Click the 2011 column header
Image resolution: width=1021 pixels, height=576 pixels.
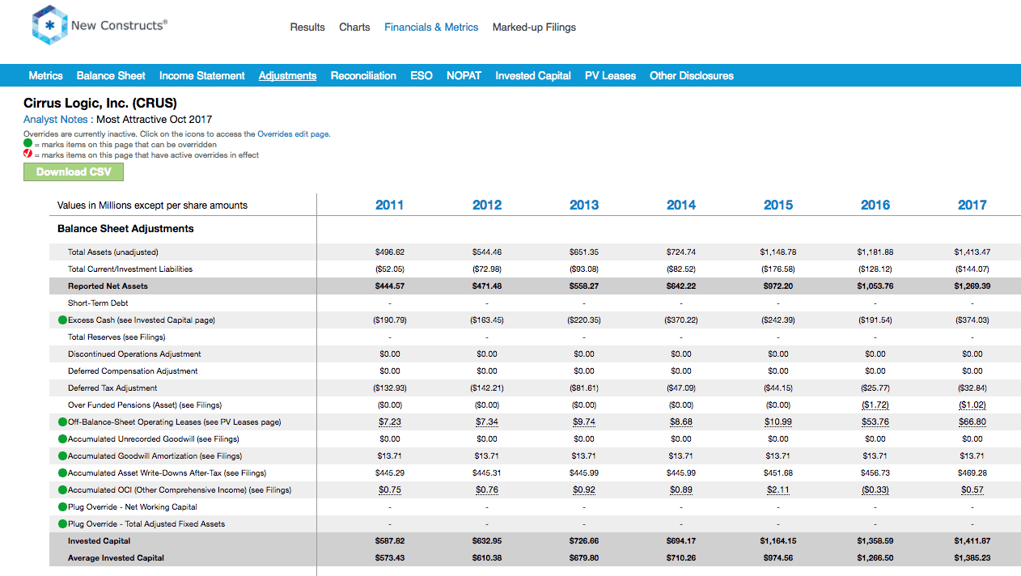tap(390, 205)
